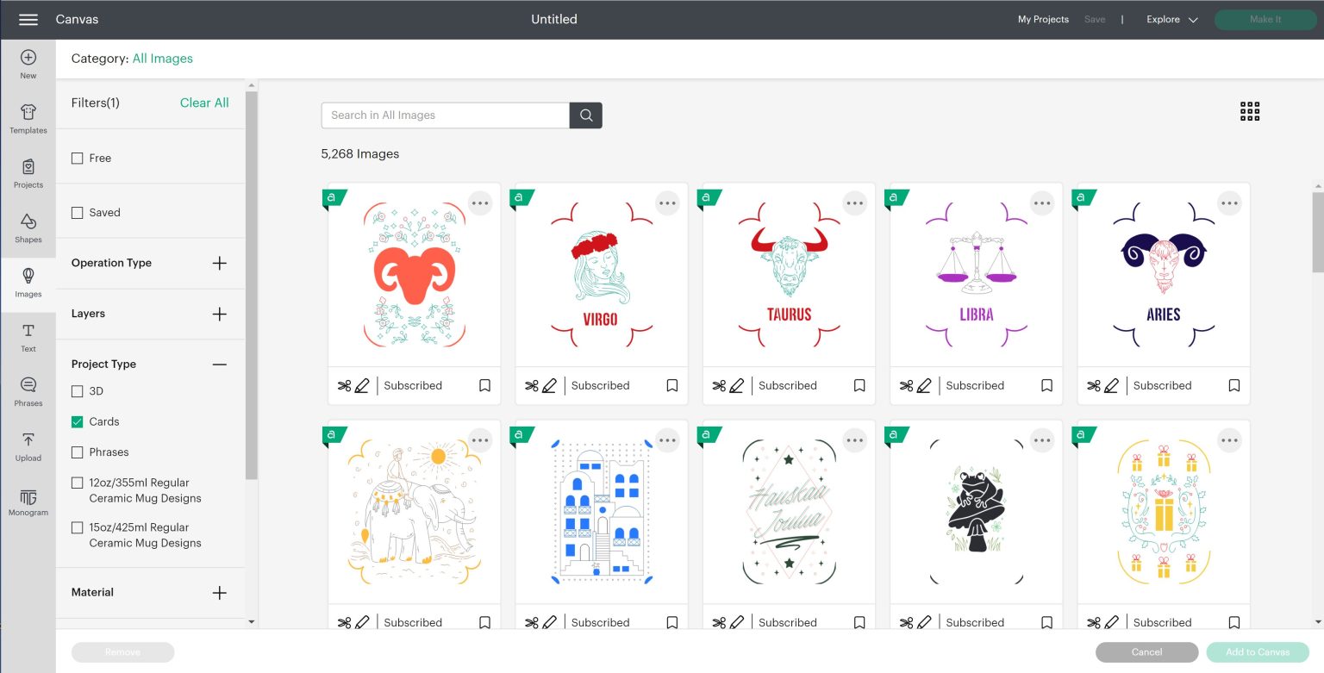The height and width of the screenshot is (673, 1324).
Task: Open the Monogram tool
Action: 28,502
